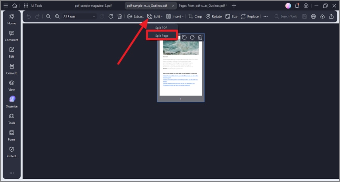
Task: Switch to pdf-sample-magazine-3.pdf tab
Action: click(x=93, y=6)
